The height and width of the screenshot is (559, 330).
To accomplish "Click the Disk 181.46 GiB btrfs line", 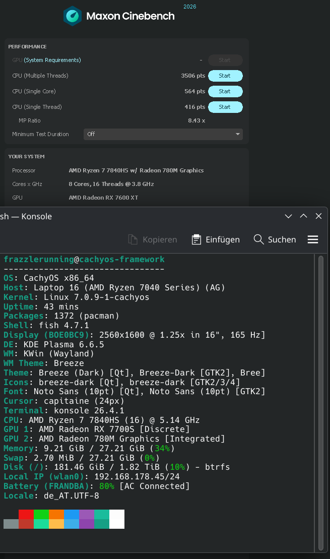I will click(x=116, y=467).
